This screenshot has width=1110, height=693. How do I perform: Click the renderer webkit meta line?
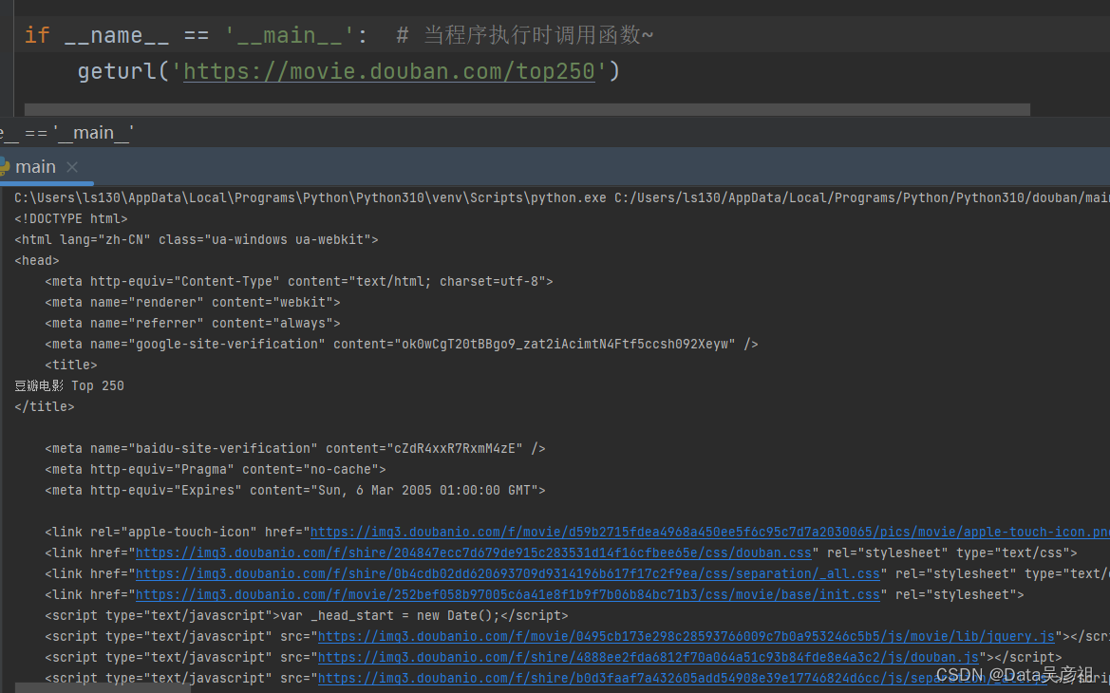coord(193,302)
